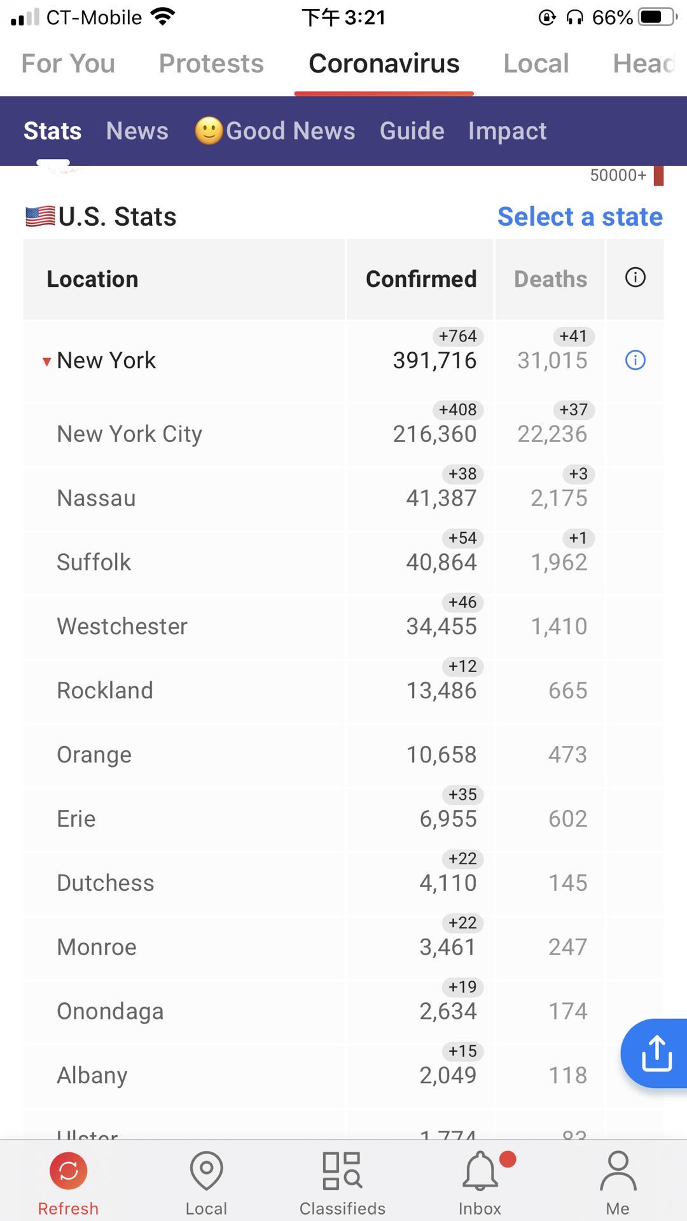
Task: Click the red 50000+ legend swatch
Action: tap(658, 176)
